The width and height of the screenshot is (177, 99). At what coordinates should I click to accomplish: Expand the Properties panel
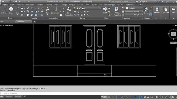click(x=127, y=18)
